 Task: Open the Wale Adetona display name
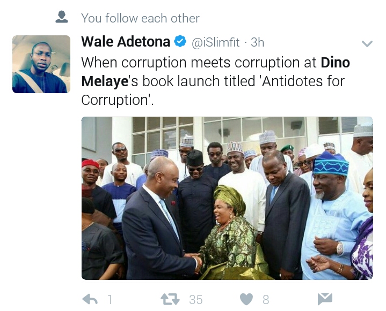coord(126,42)
